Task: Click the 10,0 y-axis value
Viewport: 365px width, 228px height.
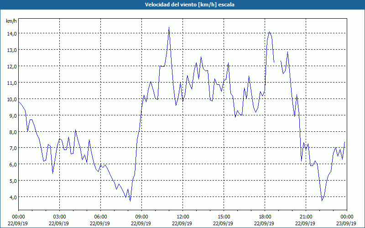Action: click(x=12, y=99)
